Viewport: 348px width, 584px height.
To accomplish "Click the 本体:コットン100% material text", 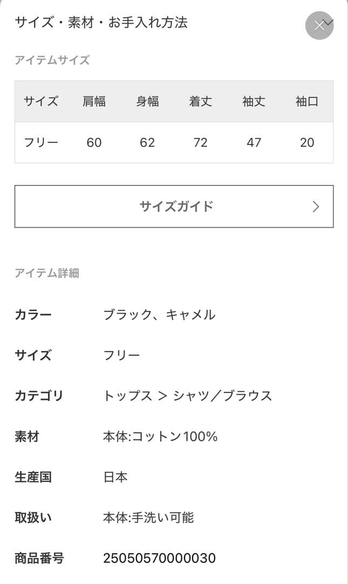I will (160, 436).
